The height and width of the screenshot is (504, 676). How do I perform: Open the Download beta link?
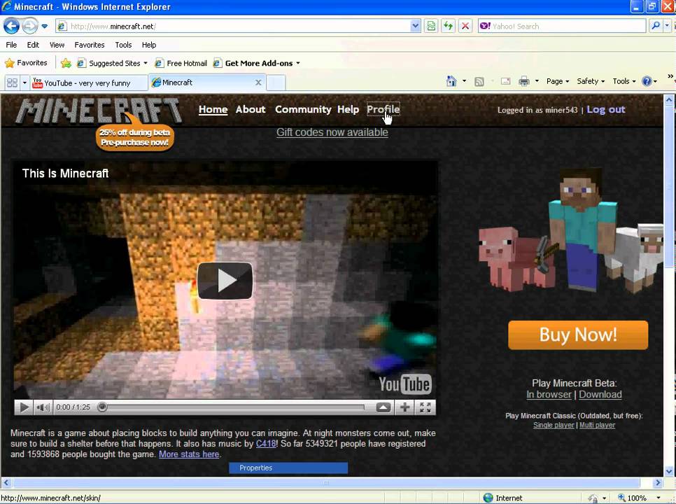point(600,395)
